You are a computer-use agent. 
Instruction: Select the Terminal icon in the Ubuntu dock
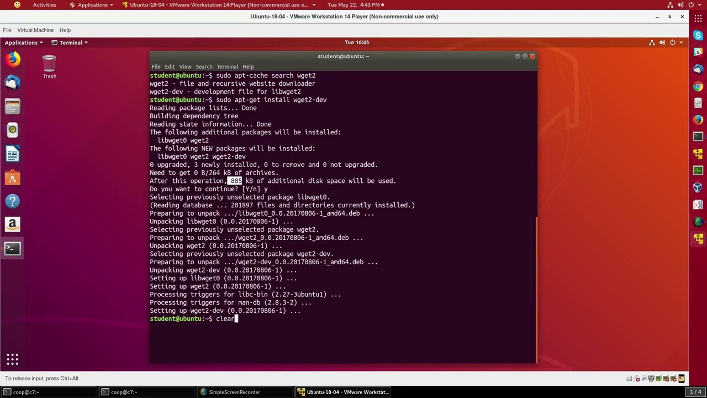[x=12, y=249]
